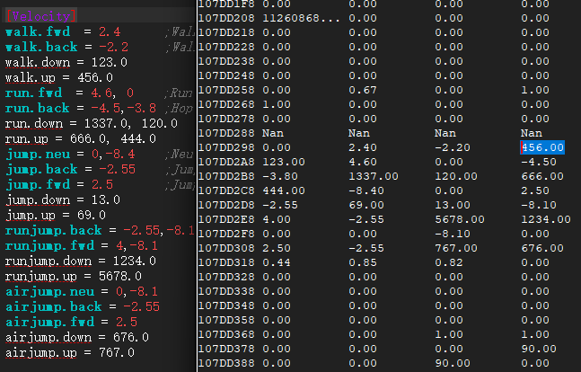581x372 pixels.
Task: Click the 1234.00 memory cell
Action: click(546, 219)
